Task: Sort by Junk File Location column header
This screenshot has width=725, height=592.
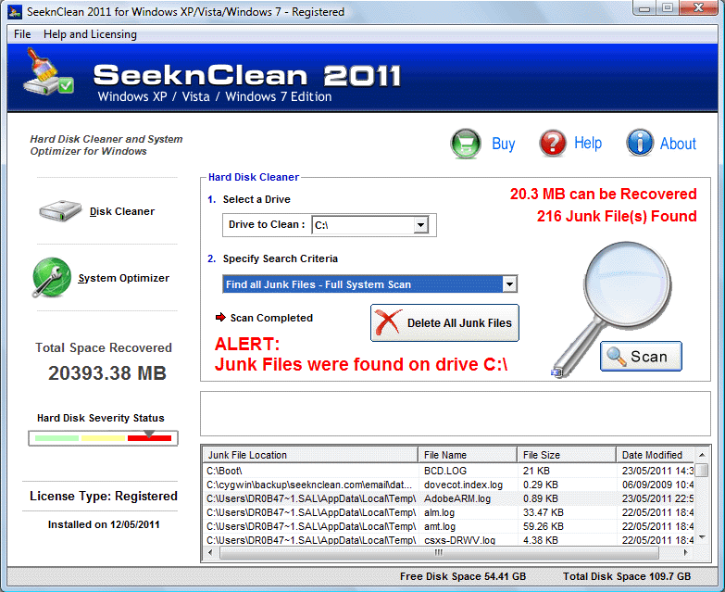Action: [x=310, y=455]
